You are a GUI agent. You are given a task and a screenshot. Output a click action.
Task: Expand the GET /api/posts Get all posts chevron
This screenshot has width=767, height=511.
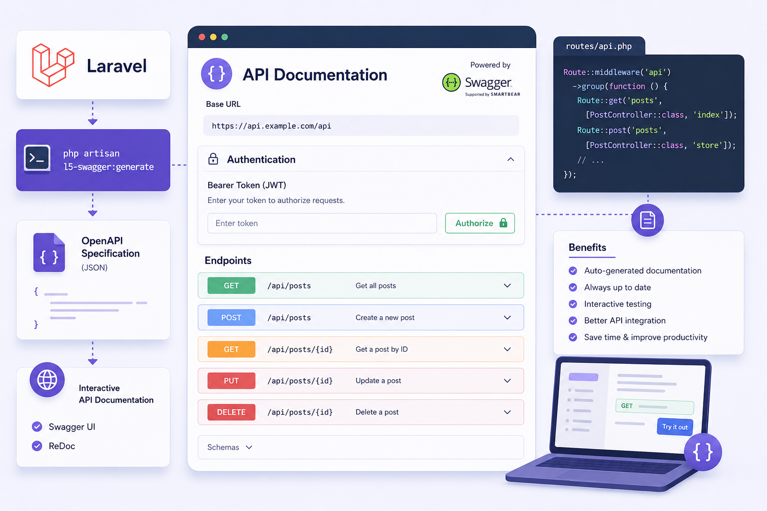pyautogui.click(x=507, y=285)
